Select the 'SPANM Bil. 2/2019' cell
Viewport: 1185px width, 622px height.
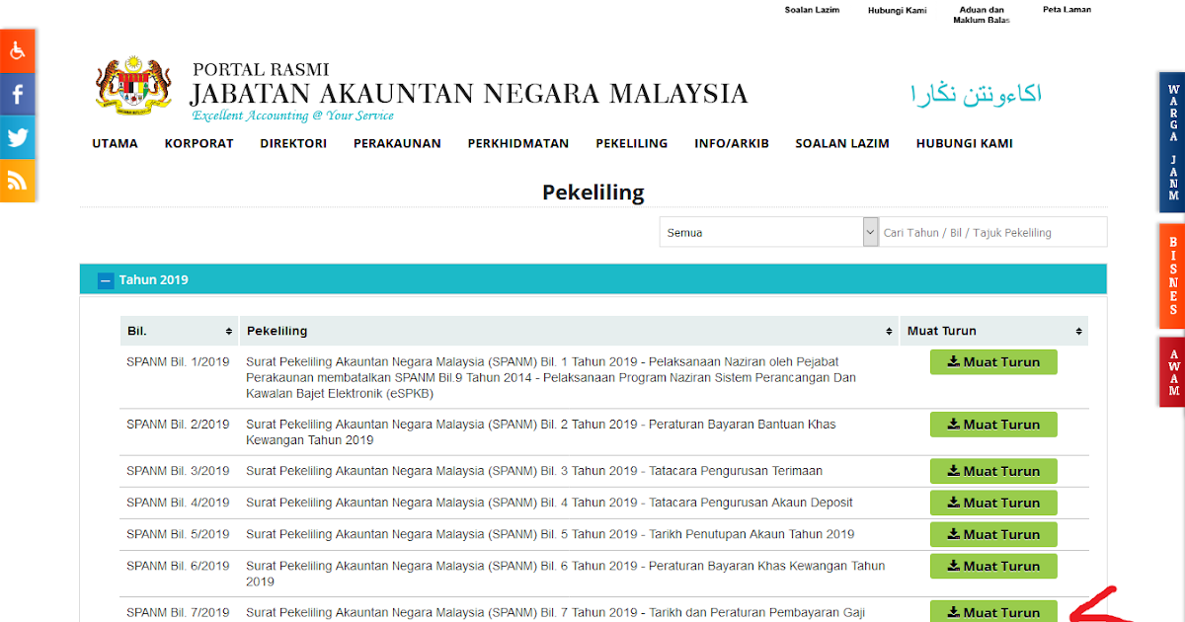pos(178,425)
